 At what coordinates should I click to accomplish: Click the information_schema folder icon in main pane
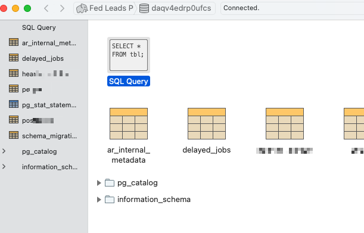click(110, 200)
